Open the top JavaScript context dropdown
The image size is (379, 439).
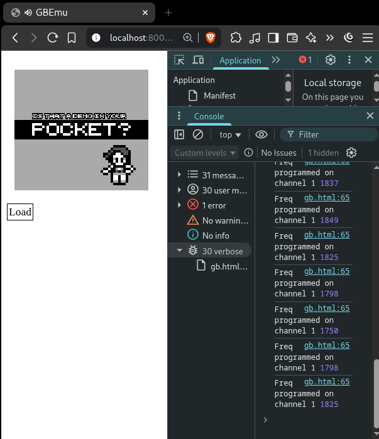(x=230, y=134)
